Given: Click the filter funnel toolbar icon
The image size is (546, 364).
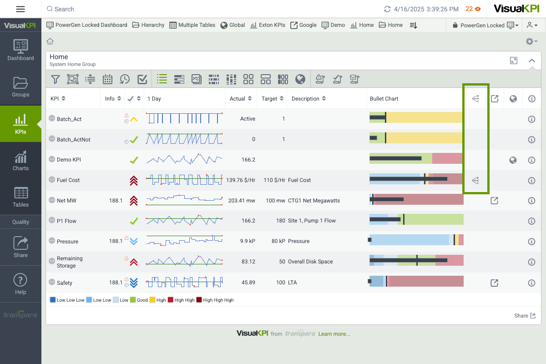Looking at the screenshot, I should 55,79.
